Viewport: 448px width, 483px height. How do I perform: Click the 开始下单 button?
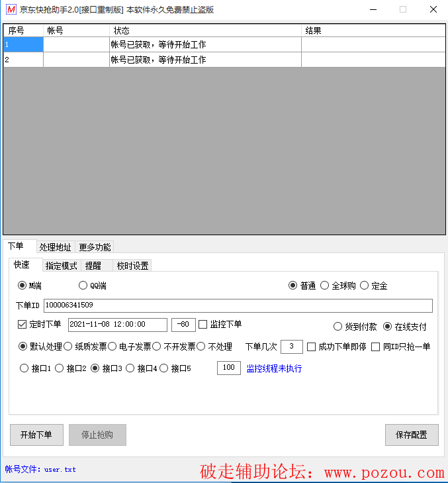coord(36,435)
